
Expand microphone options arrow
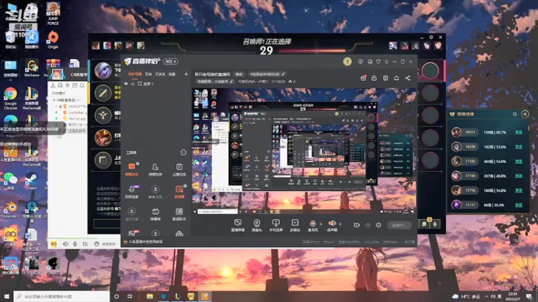[x=321, y=224]
